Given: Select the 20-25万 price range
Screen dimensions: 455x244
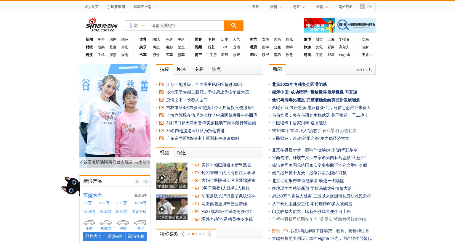Looking at the screenshot, I should click(x=89, y=212).
